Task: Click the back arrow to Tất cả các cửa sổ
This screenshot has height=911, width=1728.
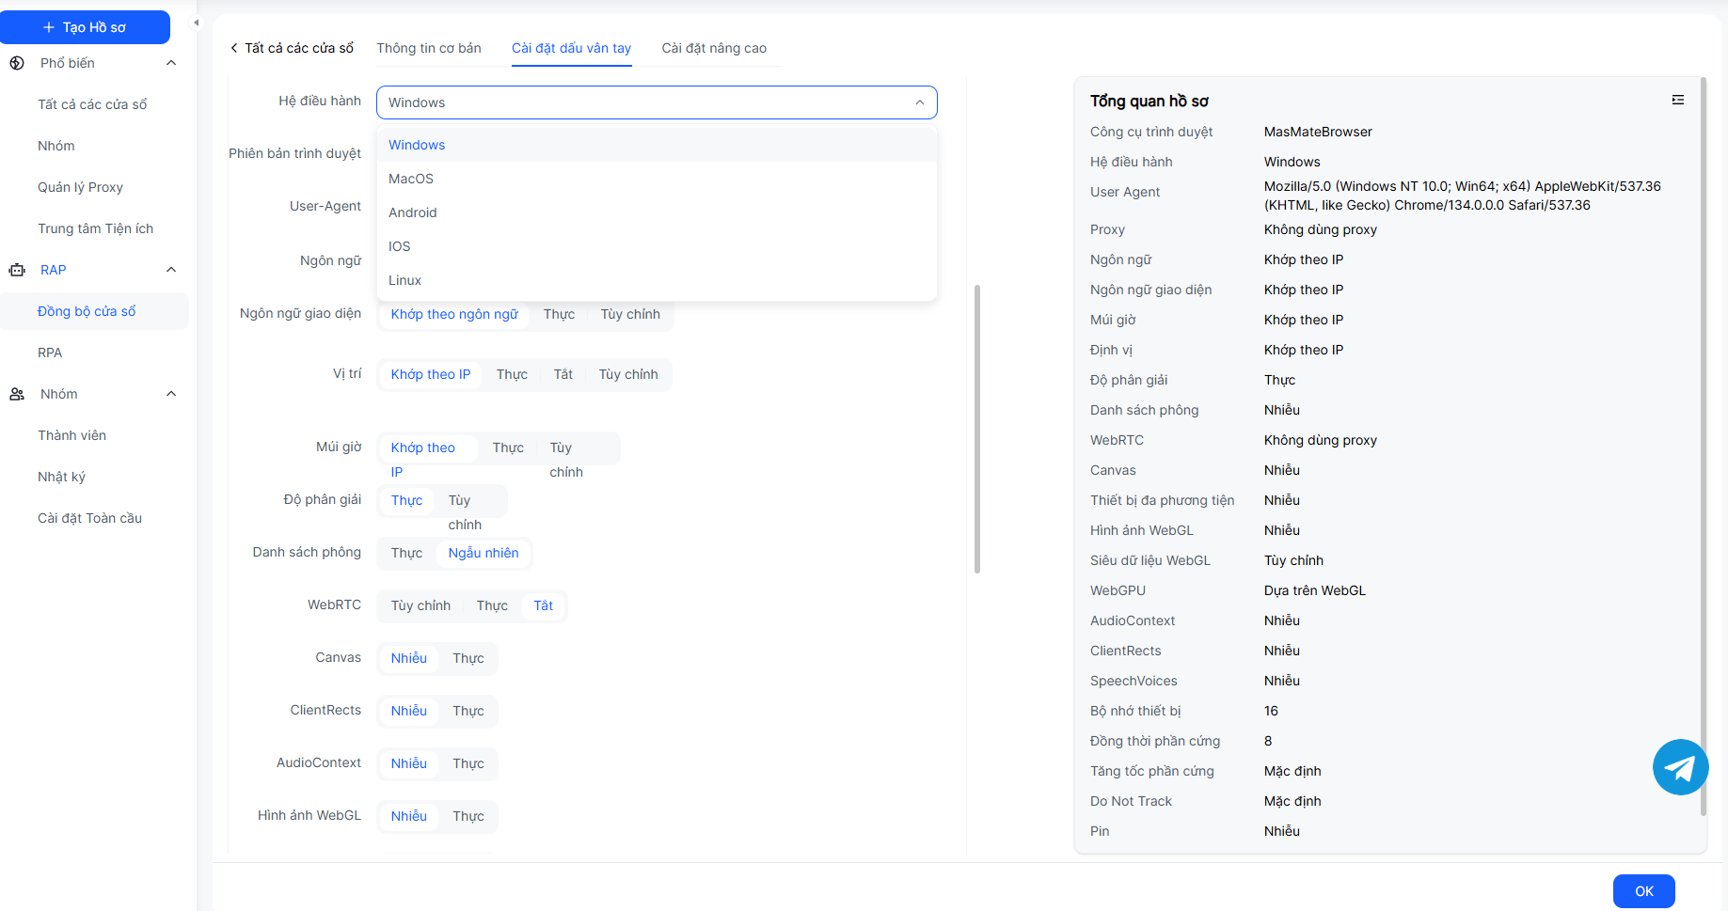Action: tap(234, 48)
